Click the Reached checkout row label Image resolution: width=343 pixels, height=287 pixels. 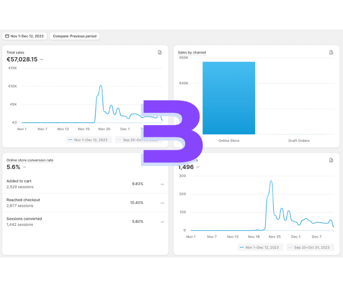[x=23, y=200]
